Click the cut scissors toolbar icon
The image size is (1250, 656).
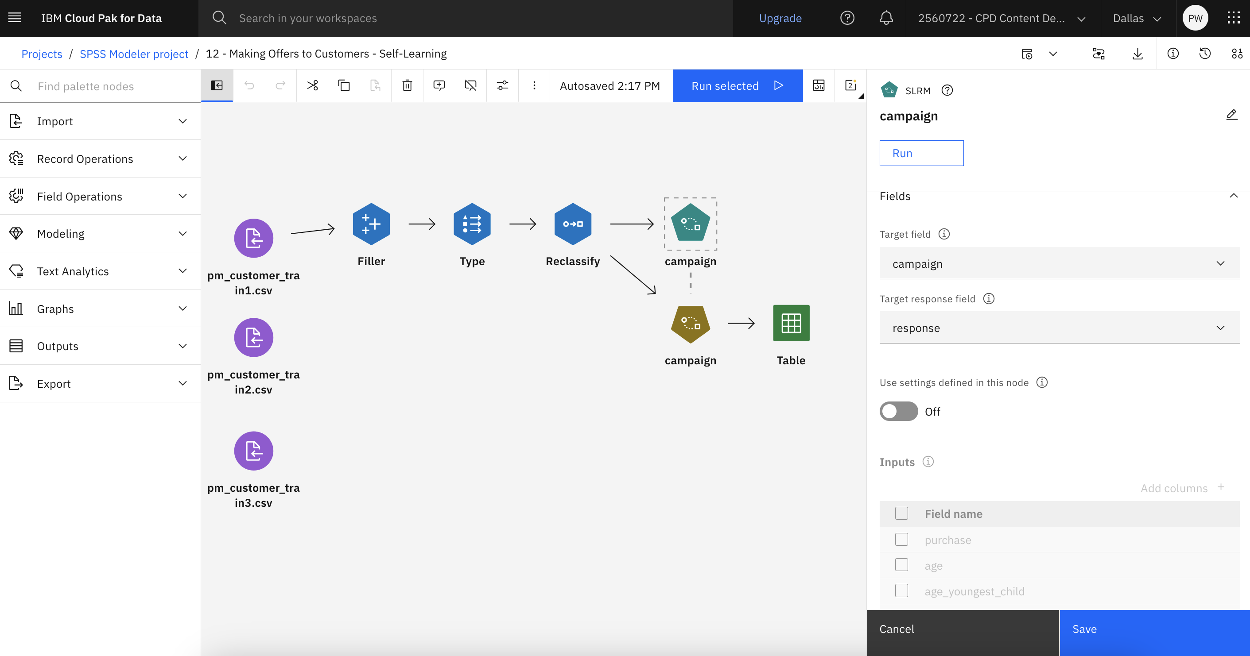tap(313, 86)
